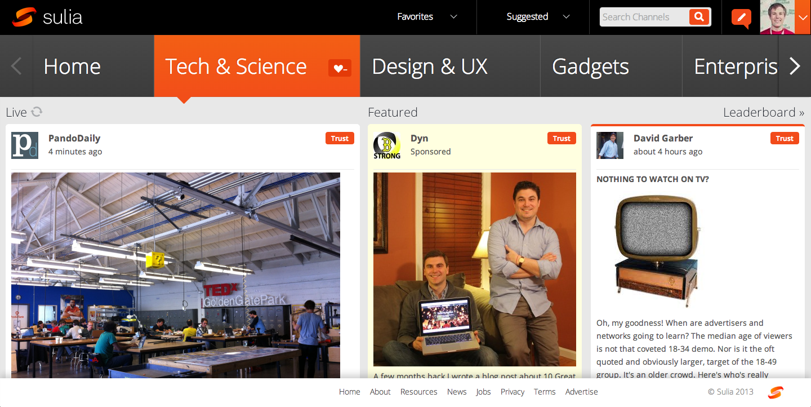The width and height of the screenshot is (811, 407).
Task: Click the 'Live' section heading
Action: coord(16,112)
